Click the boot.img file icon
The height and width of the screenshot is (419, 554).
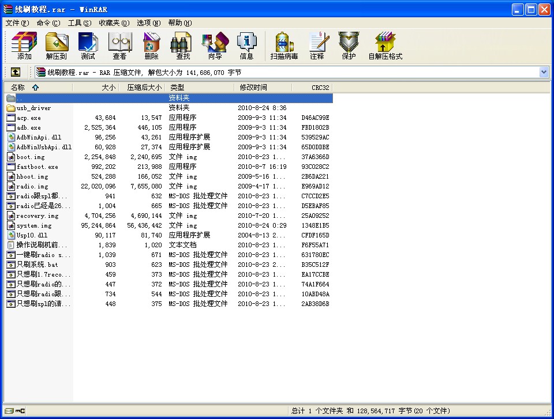11,157
